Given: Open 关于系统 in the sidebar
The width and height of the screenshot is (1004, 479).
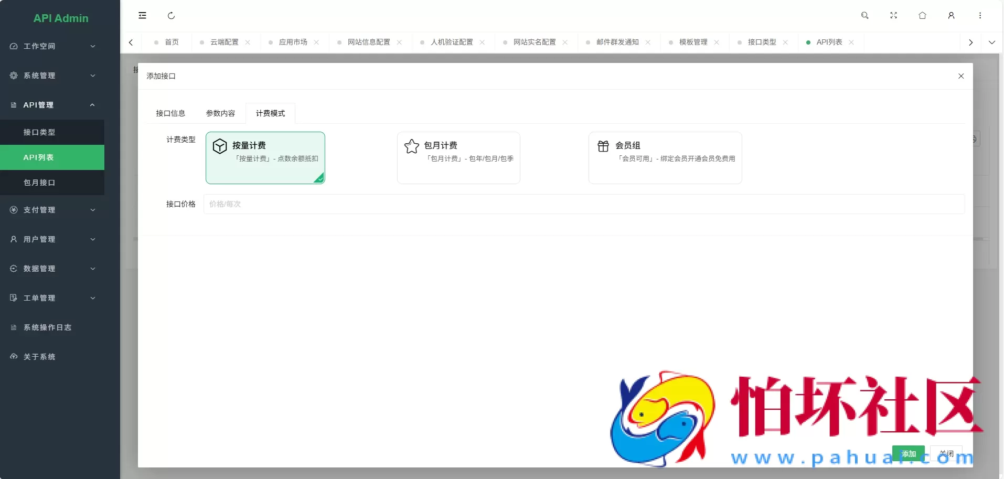Looking at the screenshot, I should pyautogui.click(x=38, y=357).
